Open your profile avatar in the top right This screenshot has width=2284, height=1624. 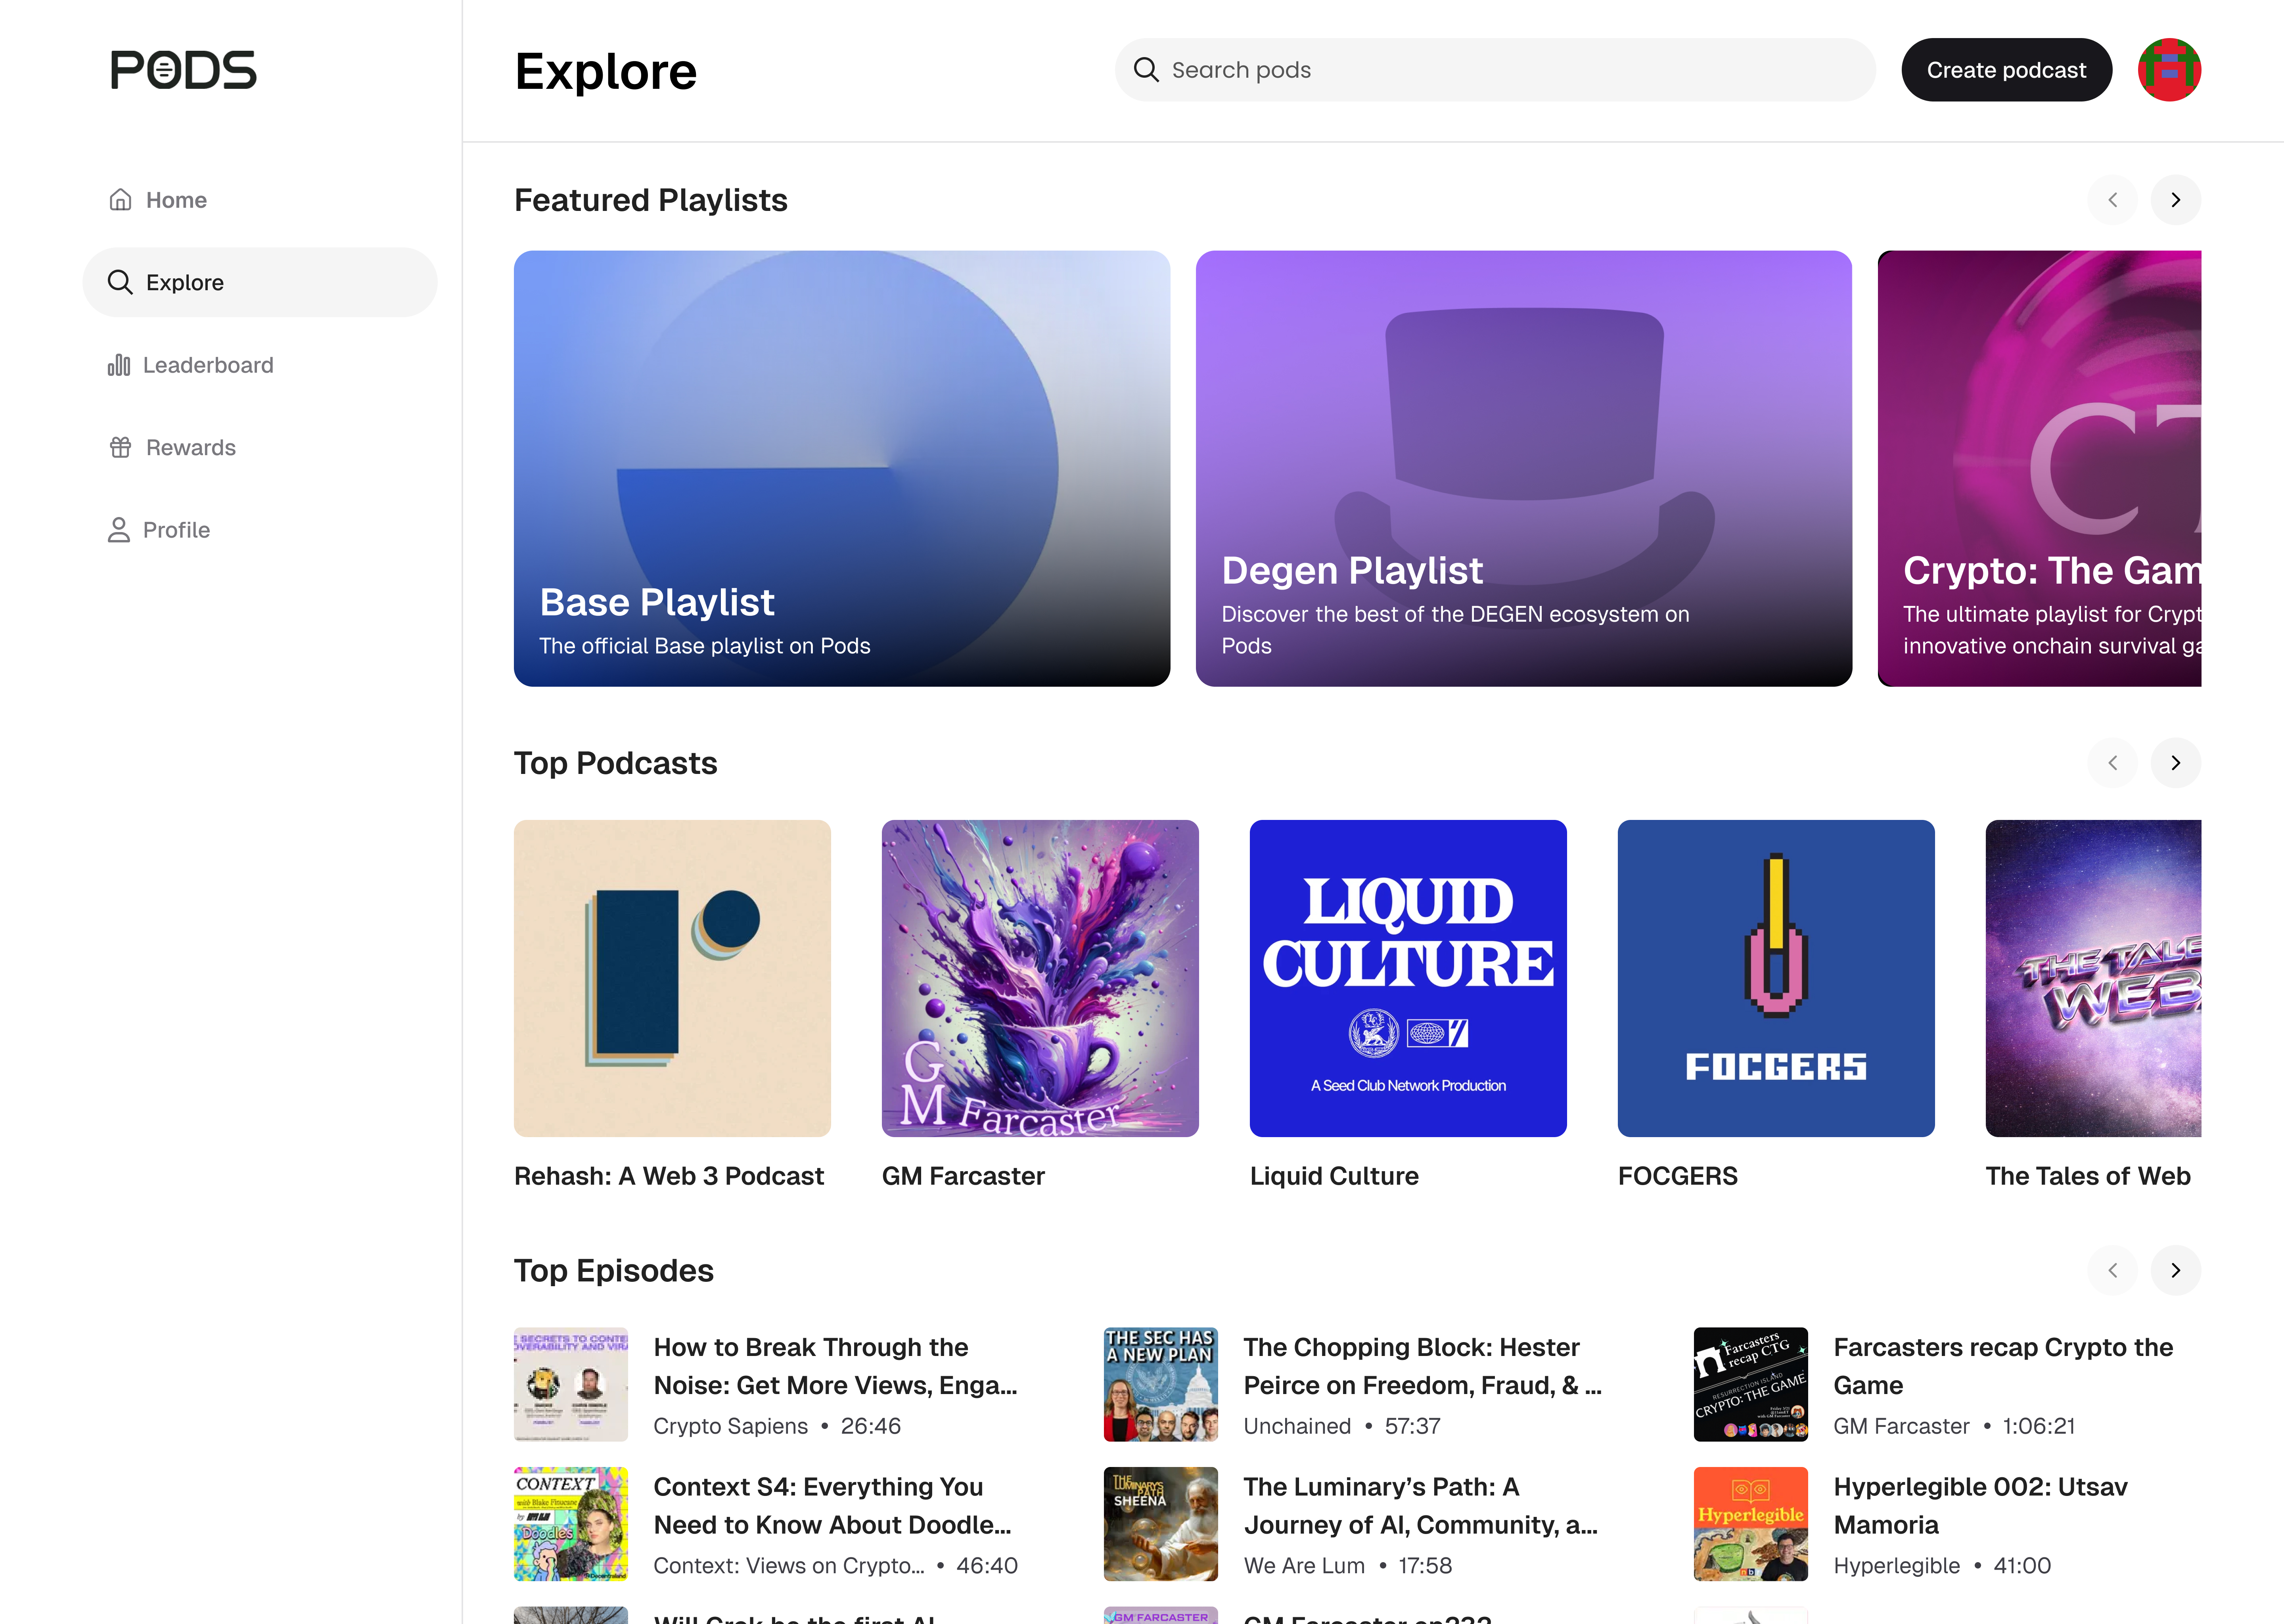point(2169,69)
